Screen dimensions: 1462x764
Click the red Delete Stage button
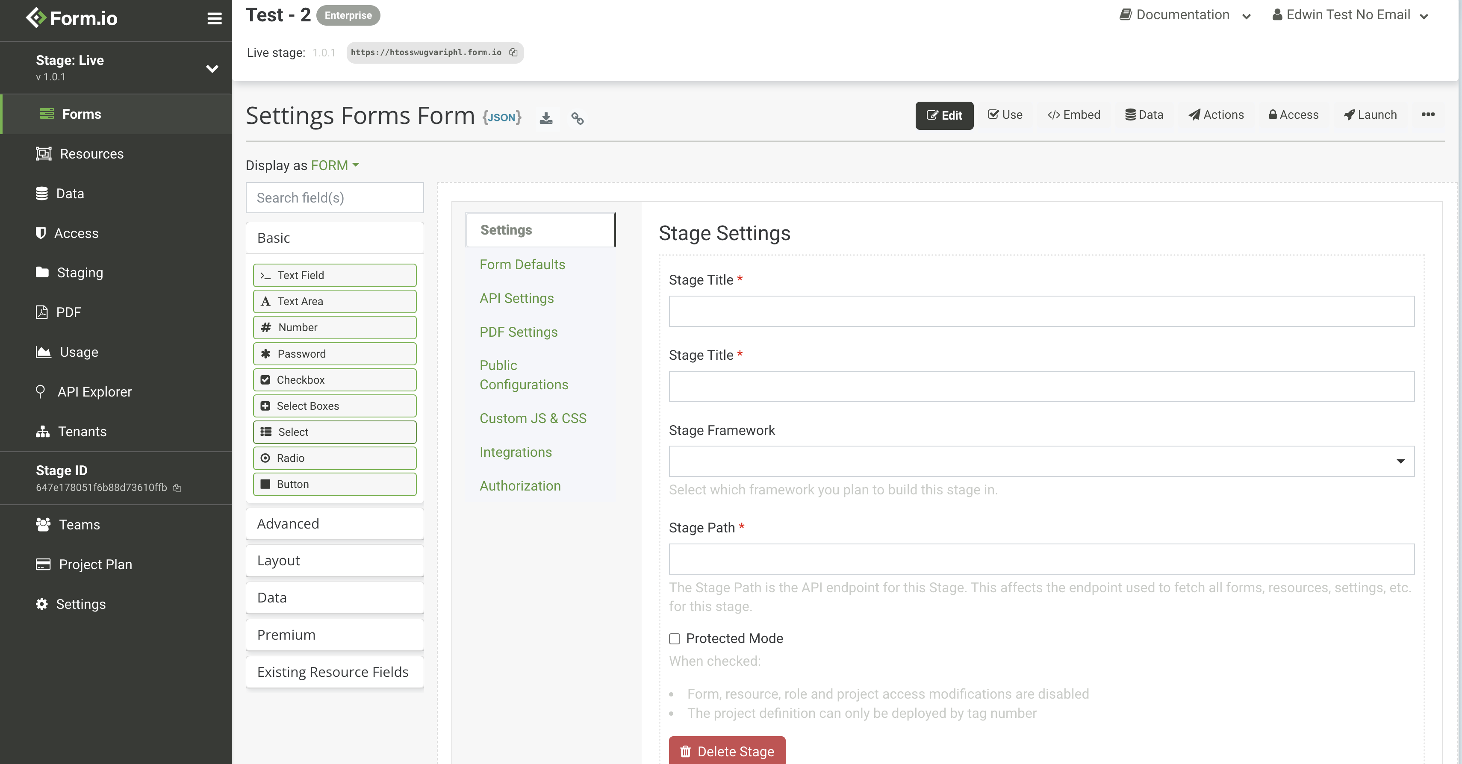click(x=726, y=751)
